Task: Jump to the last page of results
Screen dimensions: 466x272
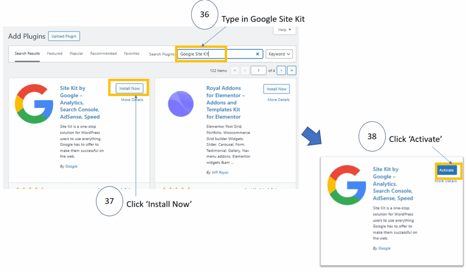Action: pyautogui.click(x=292, y=71)
